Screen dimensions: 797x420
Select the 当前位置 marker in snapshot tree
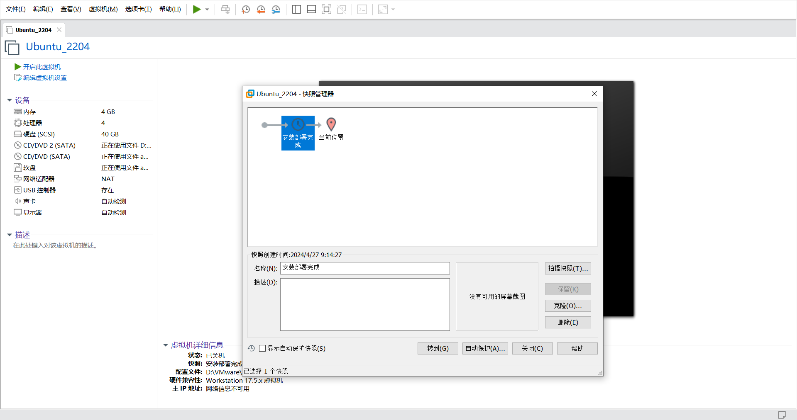click(x=331, y=129)
